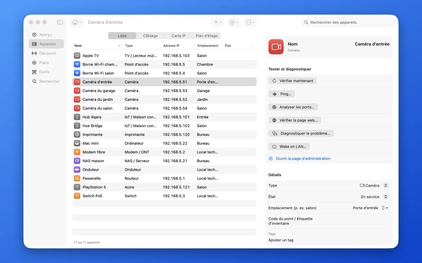Open the more actions ellipsis menu
The width and height of the screenshot is (422, 263).
[250, 22]
